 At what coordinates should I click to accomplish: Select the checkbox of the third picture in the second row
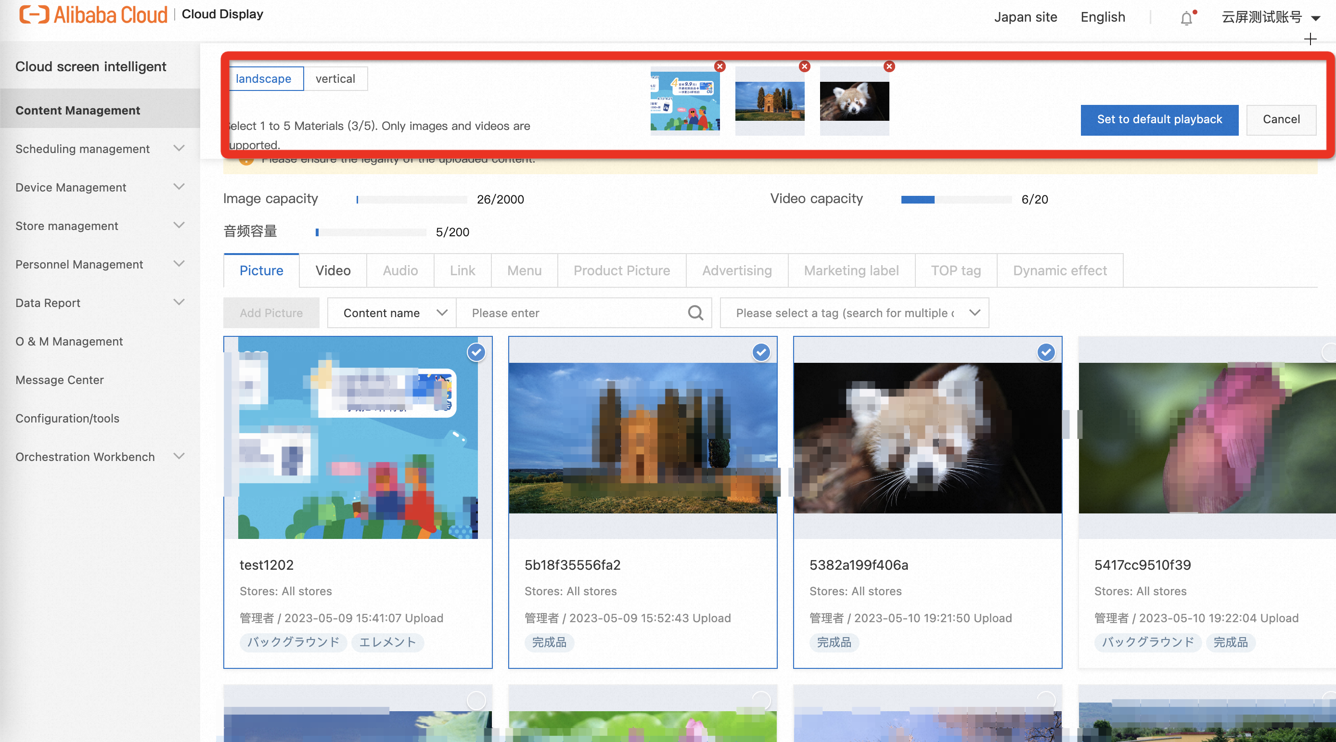click(1046, 701)
